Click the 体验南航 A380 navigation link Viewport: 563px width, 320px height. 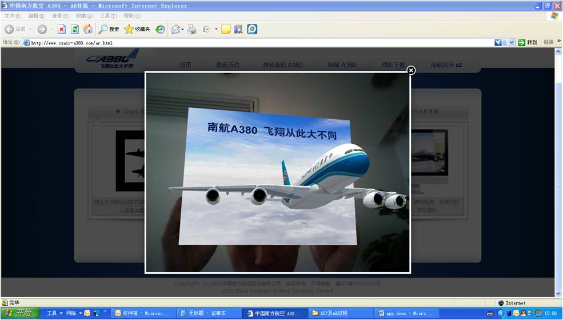tap(283, 65)
